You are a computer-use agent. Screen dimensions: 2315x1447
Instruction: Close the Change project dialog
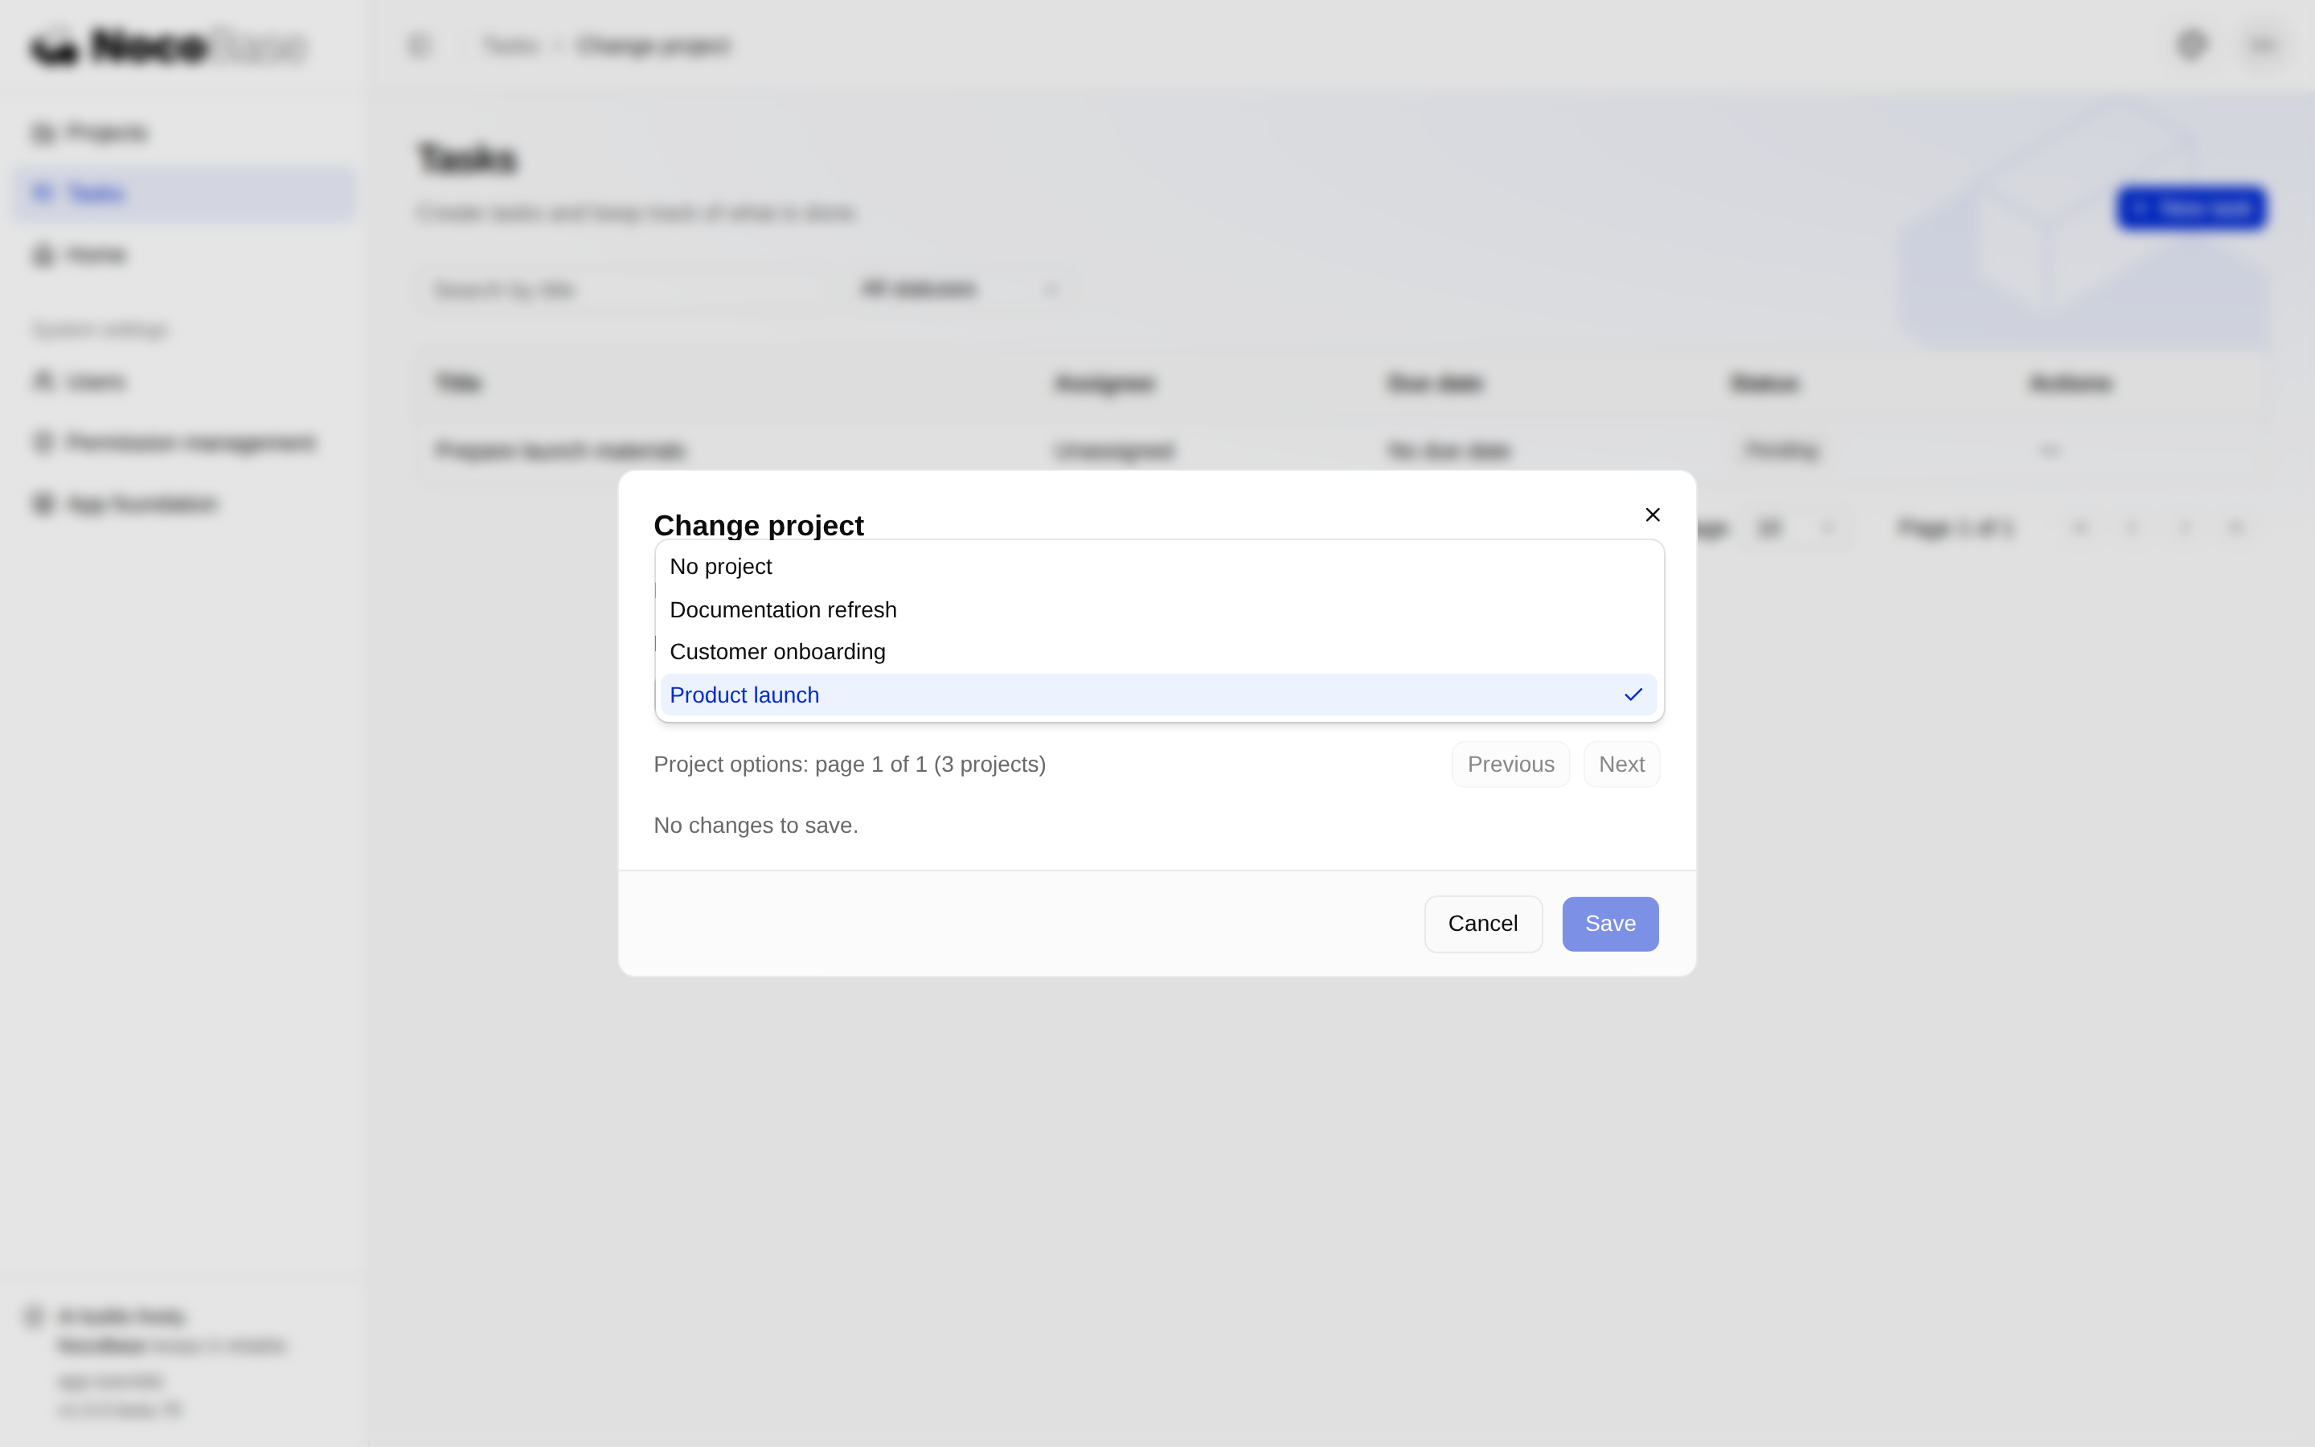click(1652, 514)
